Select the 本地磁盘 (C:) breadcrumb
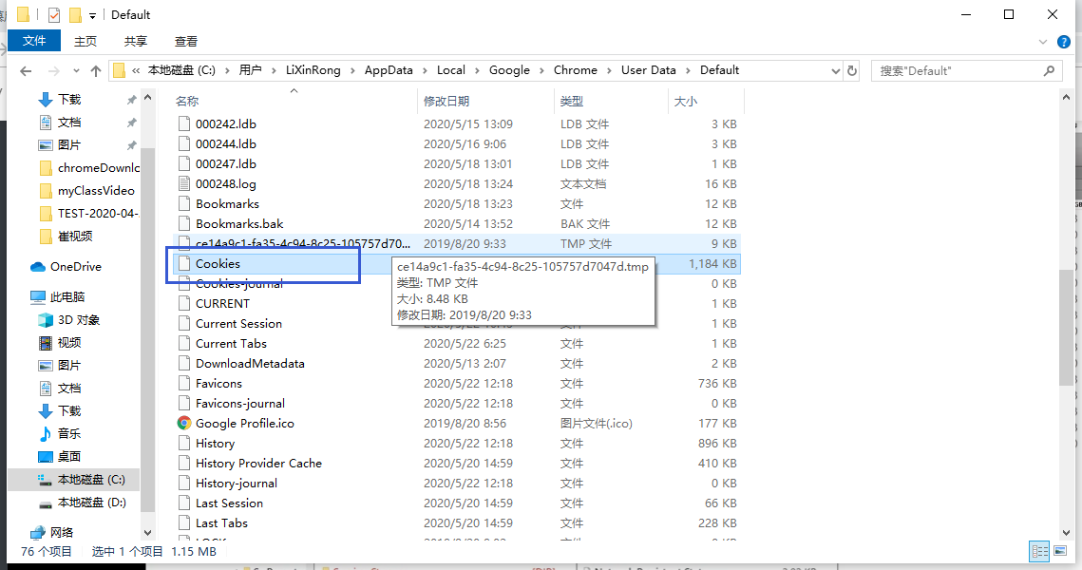 [181, 69]
